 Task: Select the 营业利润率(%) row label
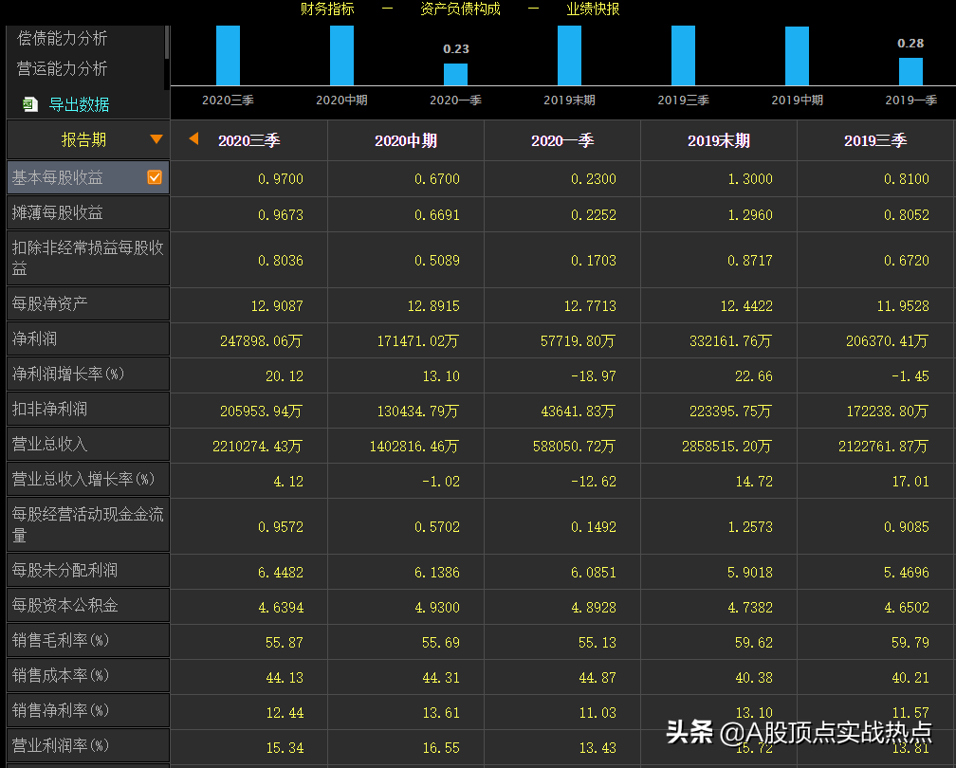pos(88,745)
